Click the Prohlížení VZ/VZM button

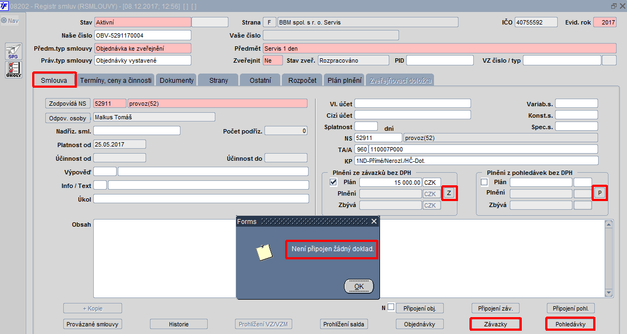[x=263, y=324]
